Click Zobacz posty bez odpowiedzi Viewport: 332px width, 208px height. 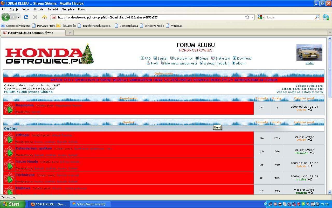click(302, 89)
